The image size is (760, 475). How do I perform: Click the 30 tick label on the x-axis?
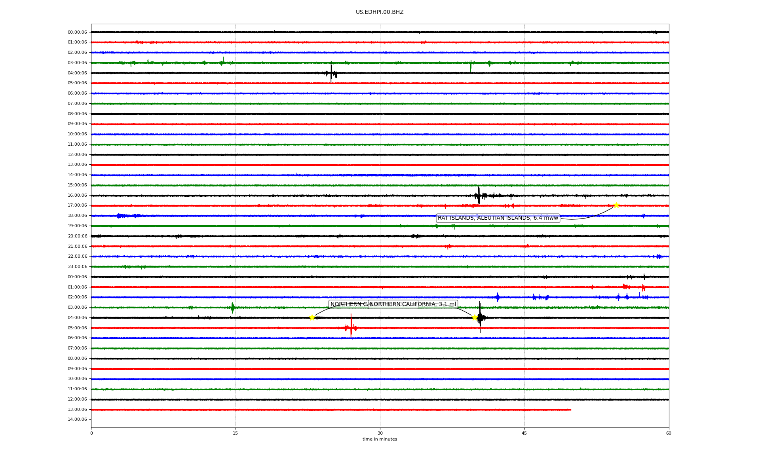(380, 433)
